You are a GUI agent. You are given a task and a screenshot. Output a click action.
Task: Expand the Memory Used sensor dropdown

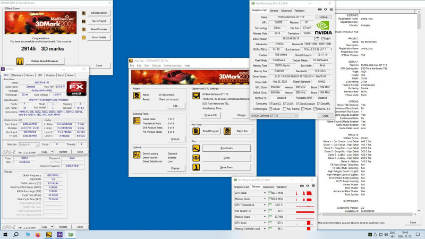pos(265,217)
